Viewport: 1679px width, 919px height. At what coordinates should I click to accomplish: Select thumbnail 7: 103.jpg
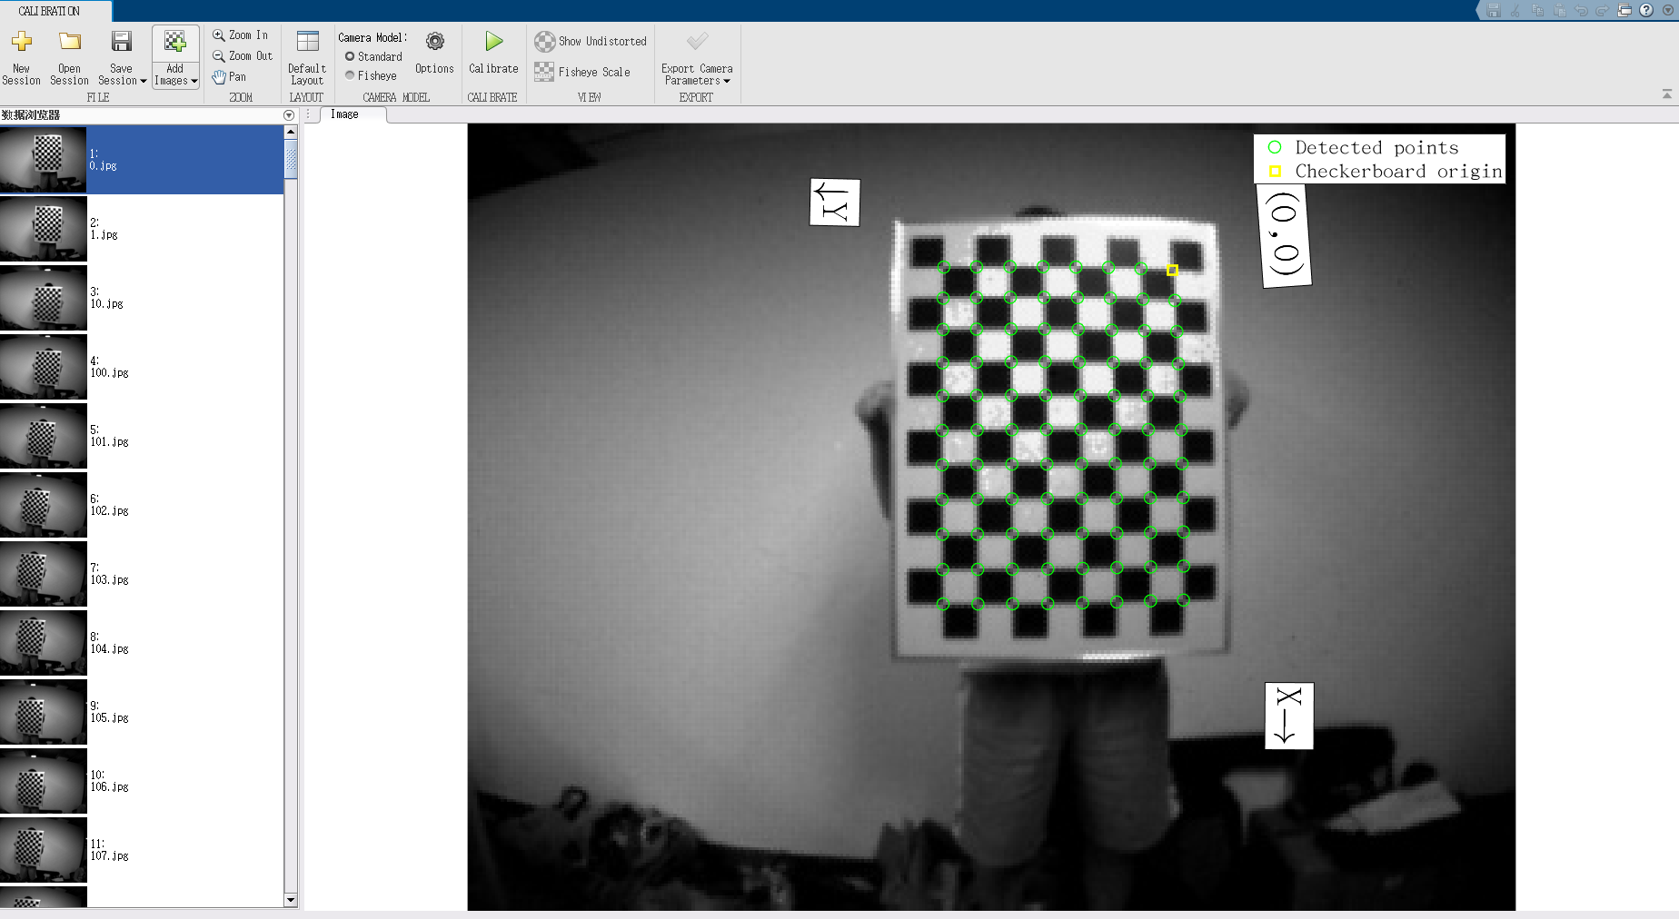click(x=142, y=574)
